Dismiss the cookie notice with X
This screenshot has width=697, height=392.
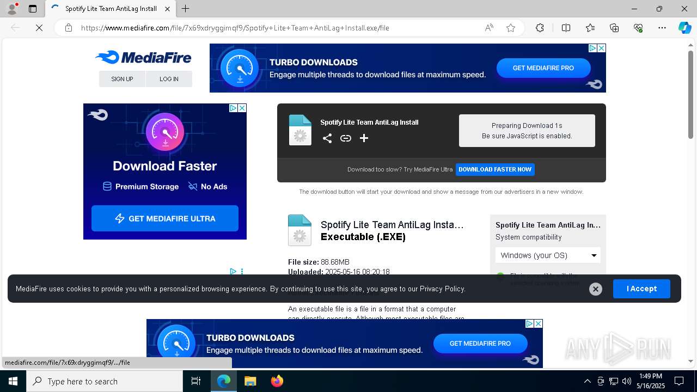tap(596, 289)
